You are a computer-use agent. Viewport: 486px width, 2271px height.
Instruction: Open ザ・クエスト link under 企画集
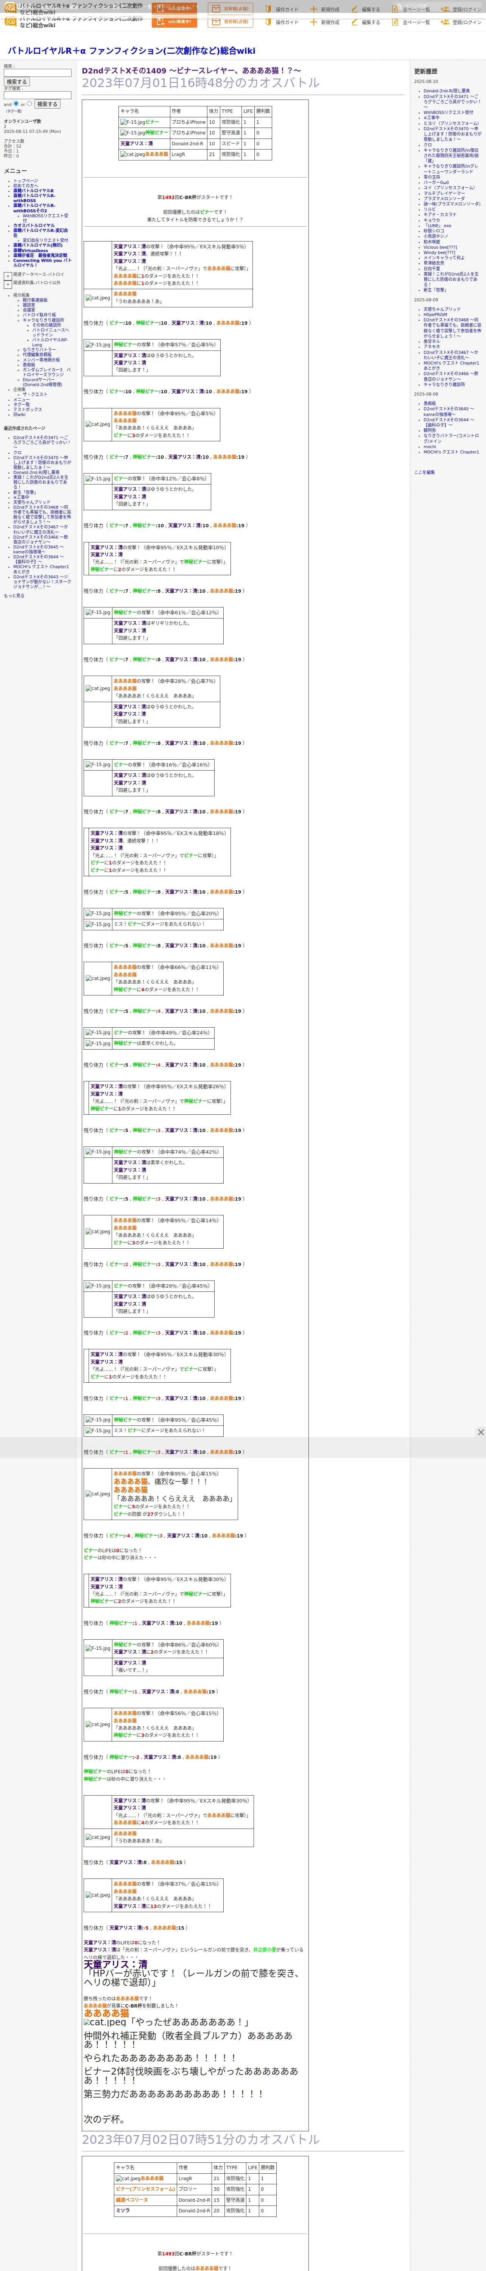(x=35, y=395)
